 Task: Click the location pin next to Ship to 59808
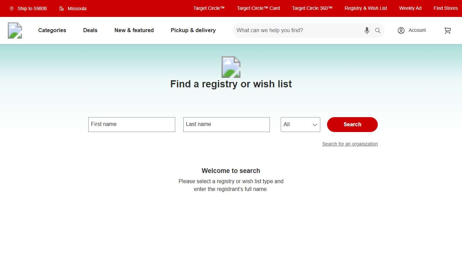pos(11,8)
